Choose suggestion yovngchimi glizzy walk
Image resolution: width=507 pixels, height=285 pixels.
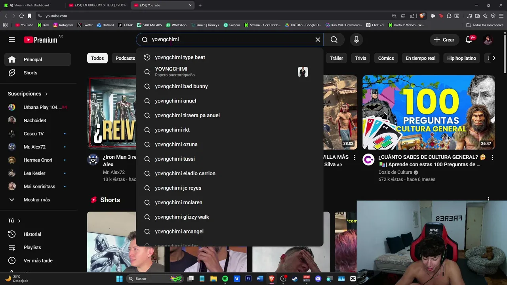pyautogui.click(x=230, y=217)
